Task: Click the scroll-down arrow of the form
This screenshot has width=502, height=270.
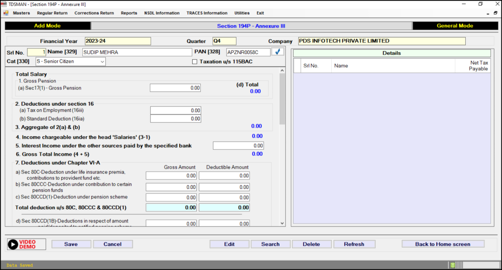Action: [x=282, y=223]
